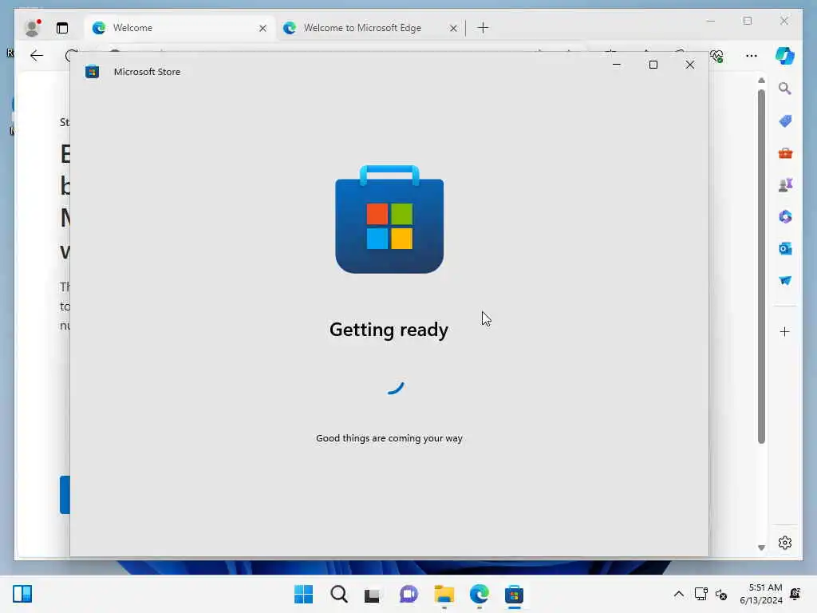Maximize the Edge browser window
Screen dimensions: 817x613
pos(748,21)
